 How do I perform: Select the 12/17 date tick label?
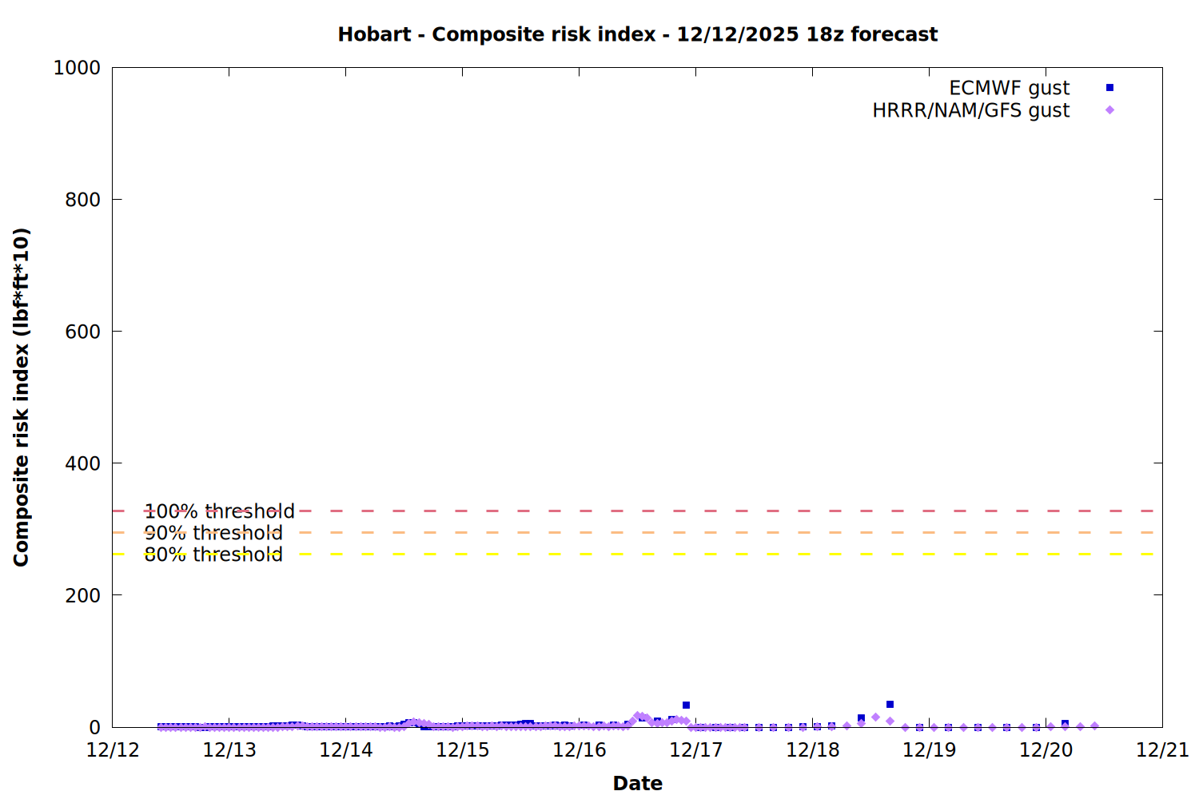coord(695,750)
